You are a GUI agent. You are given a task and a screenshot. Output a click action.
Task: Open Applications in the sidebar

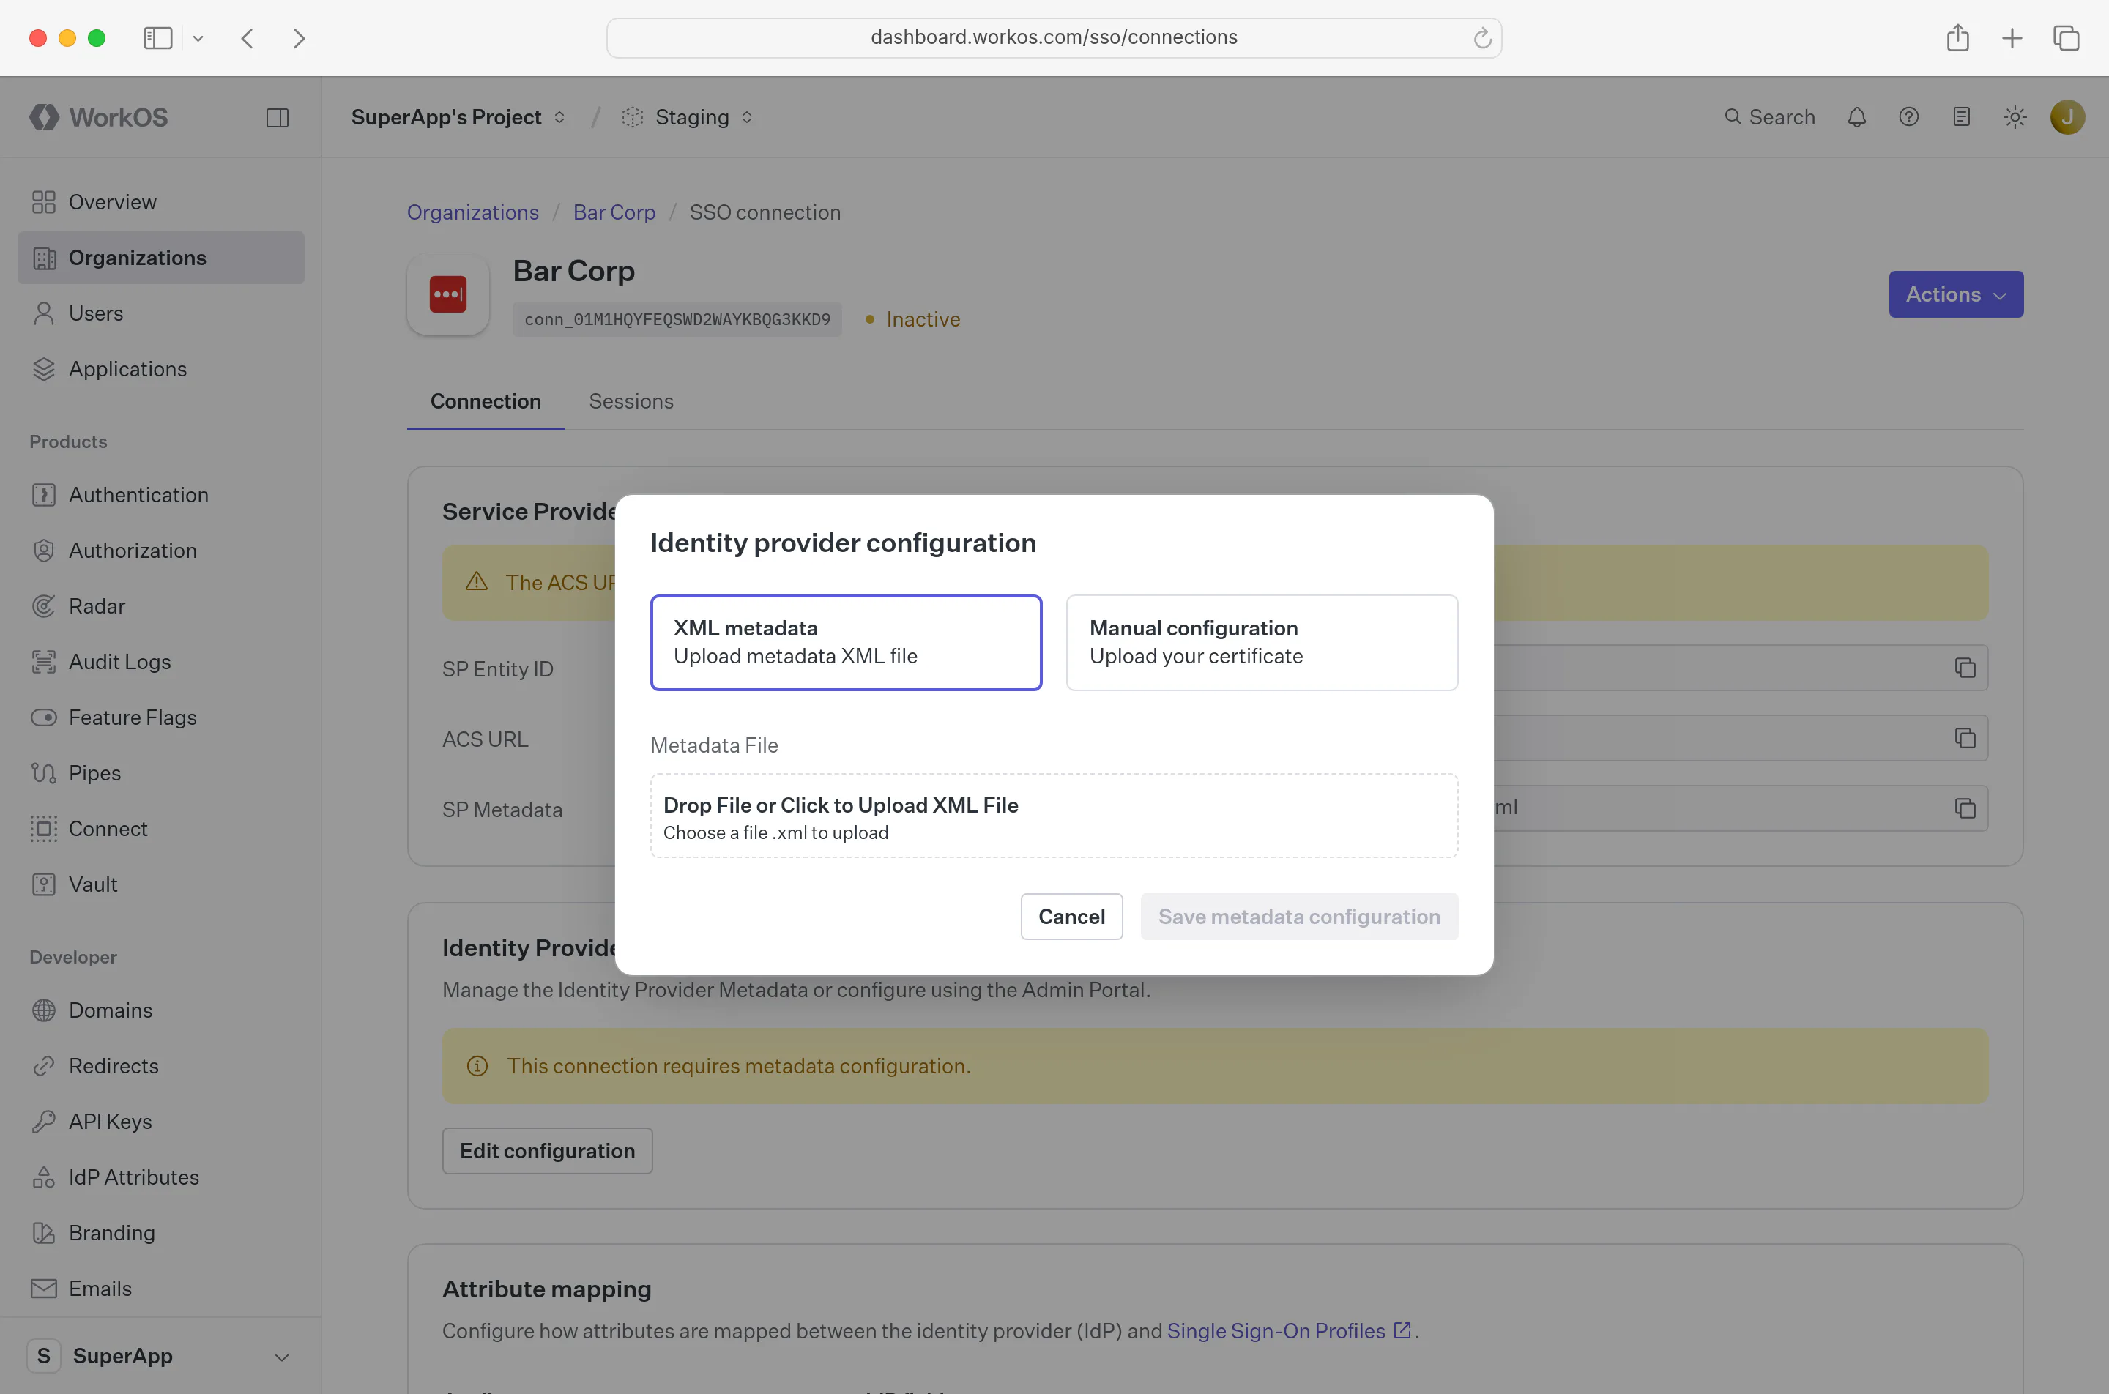(161, 369)
